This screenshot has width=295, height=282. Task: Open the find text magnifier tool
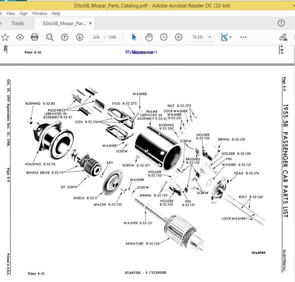(50, 37)
